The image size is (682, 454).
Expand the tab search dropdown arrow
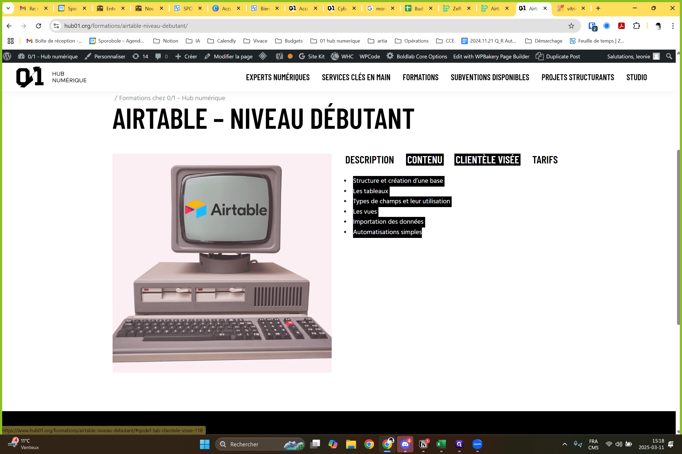[8, 8]
